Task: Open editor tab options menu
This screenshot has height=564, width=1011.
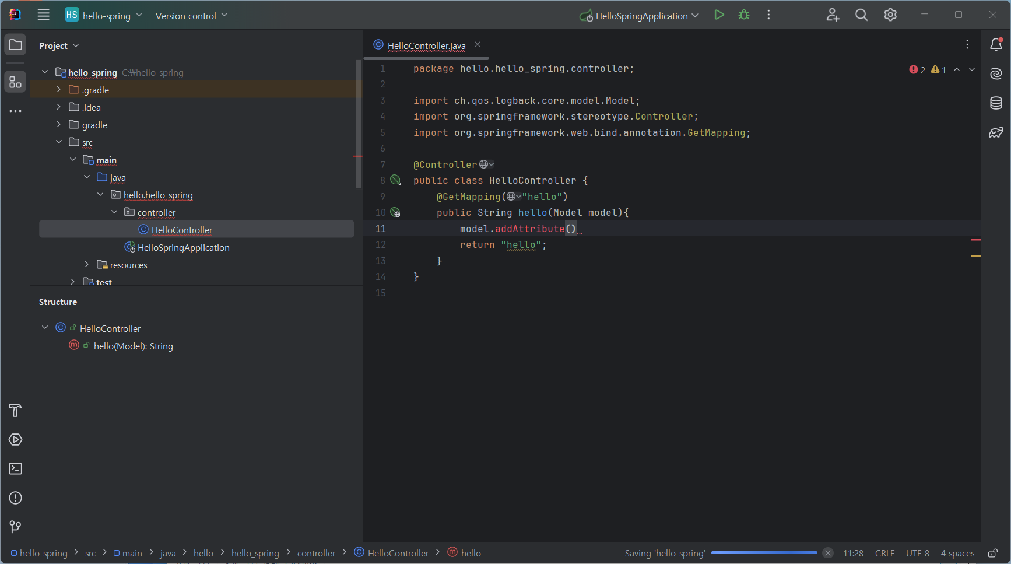Action: (x=967, y=45)
